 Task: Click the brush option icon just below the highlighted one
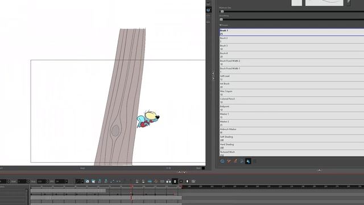(208, 16)
